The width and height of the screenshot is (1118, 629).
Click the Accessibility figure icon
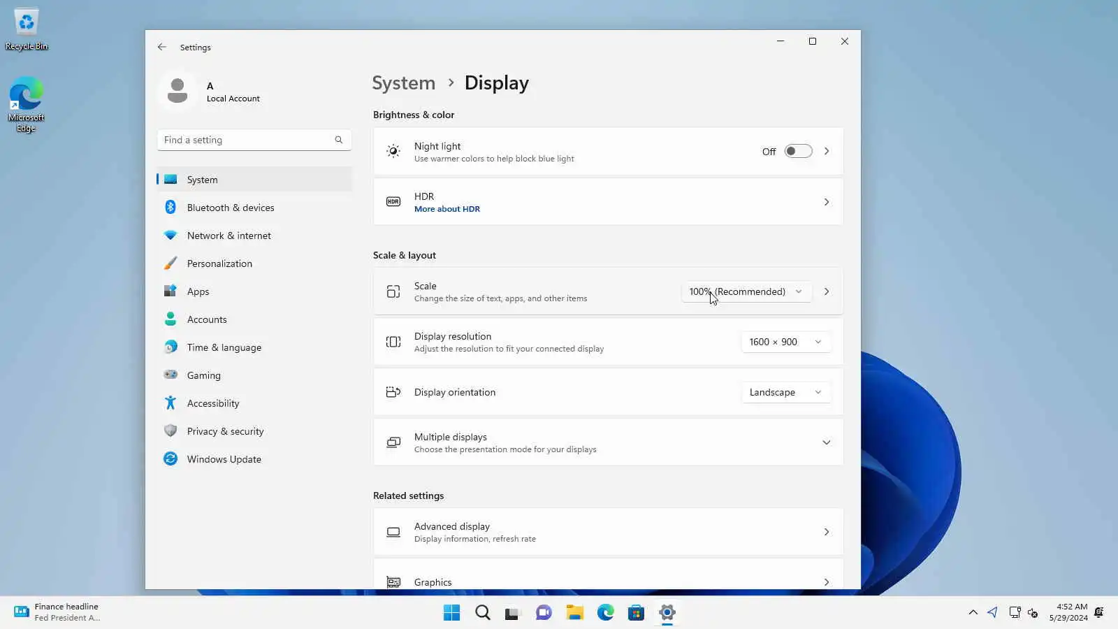[x=170, y=403]
